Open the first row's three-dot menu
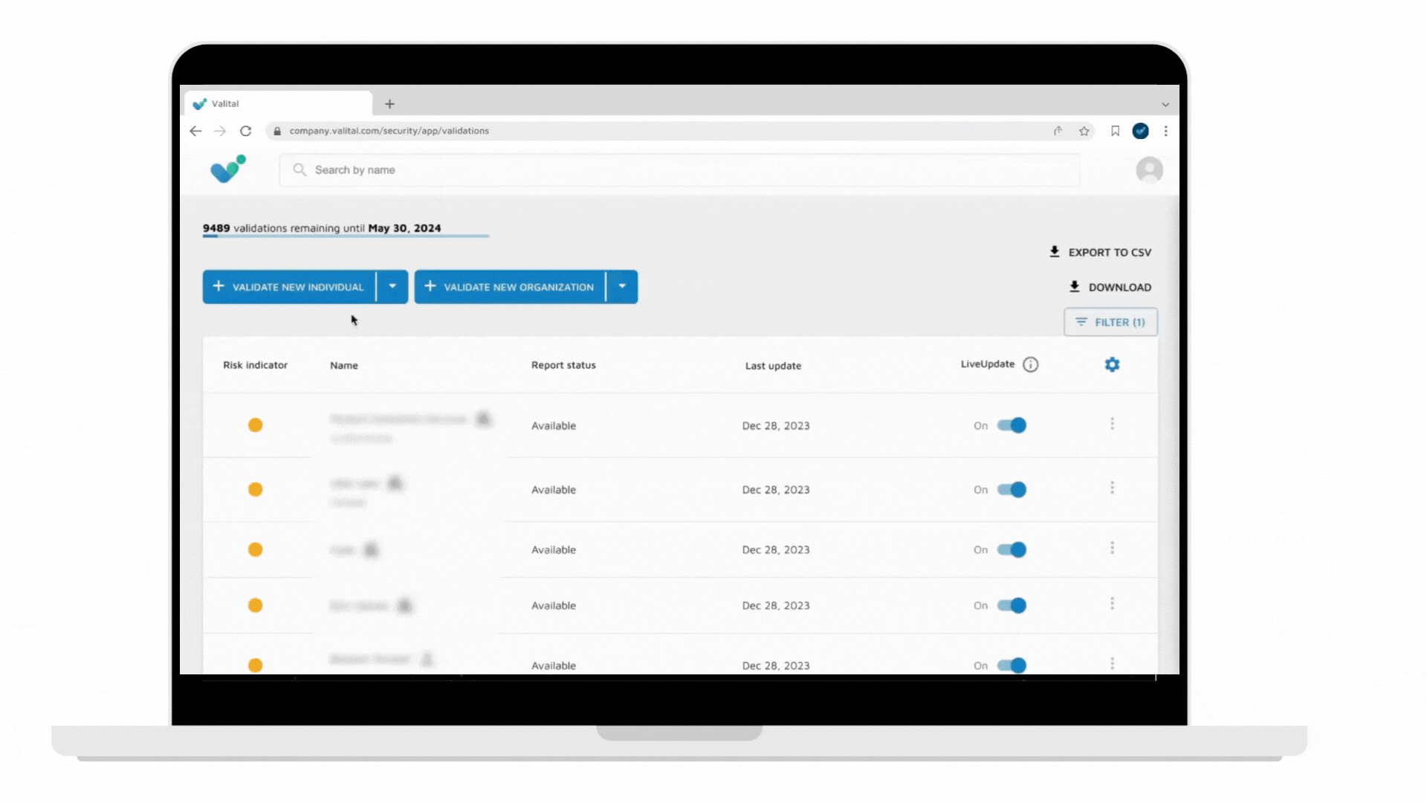Image resolution: width=1427 pixels, height=803 pixels. [x=1112, y=424]
